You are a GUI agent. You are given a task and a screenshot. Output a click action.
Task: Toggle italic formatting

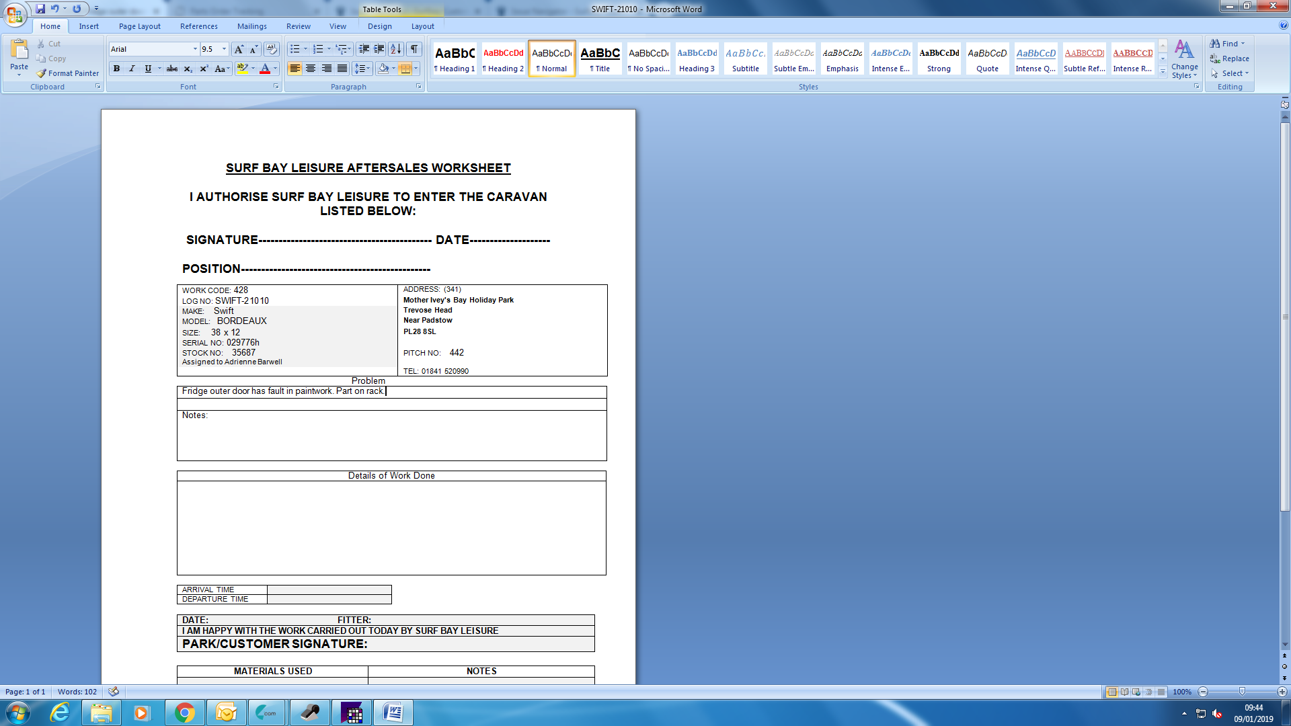132,69
